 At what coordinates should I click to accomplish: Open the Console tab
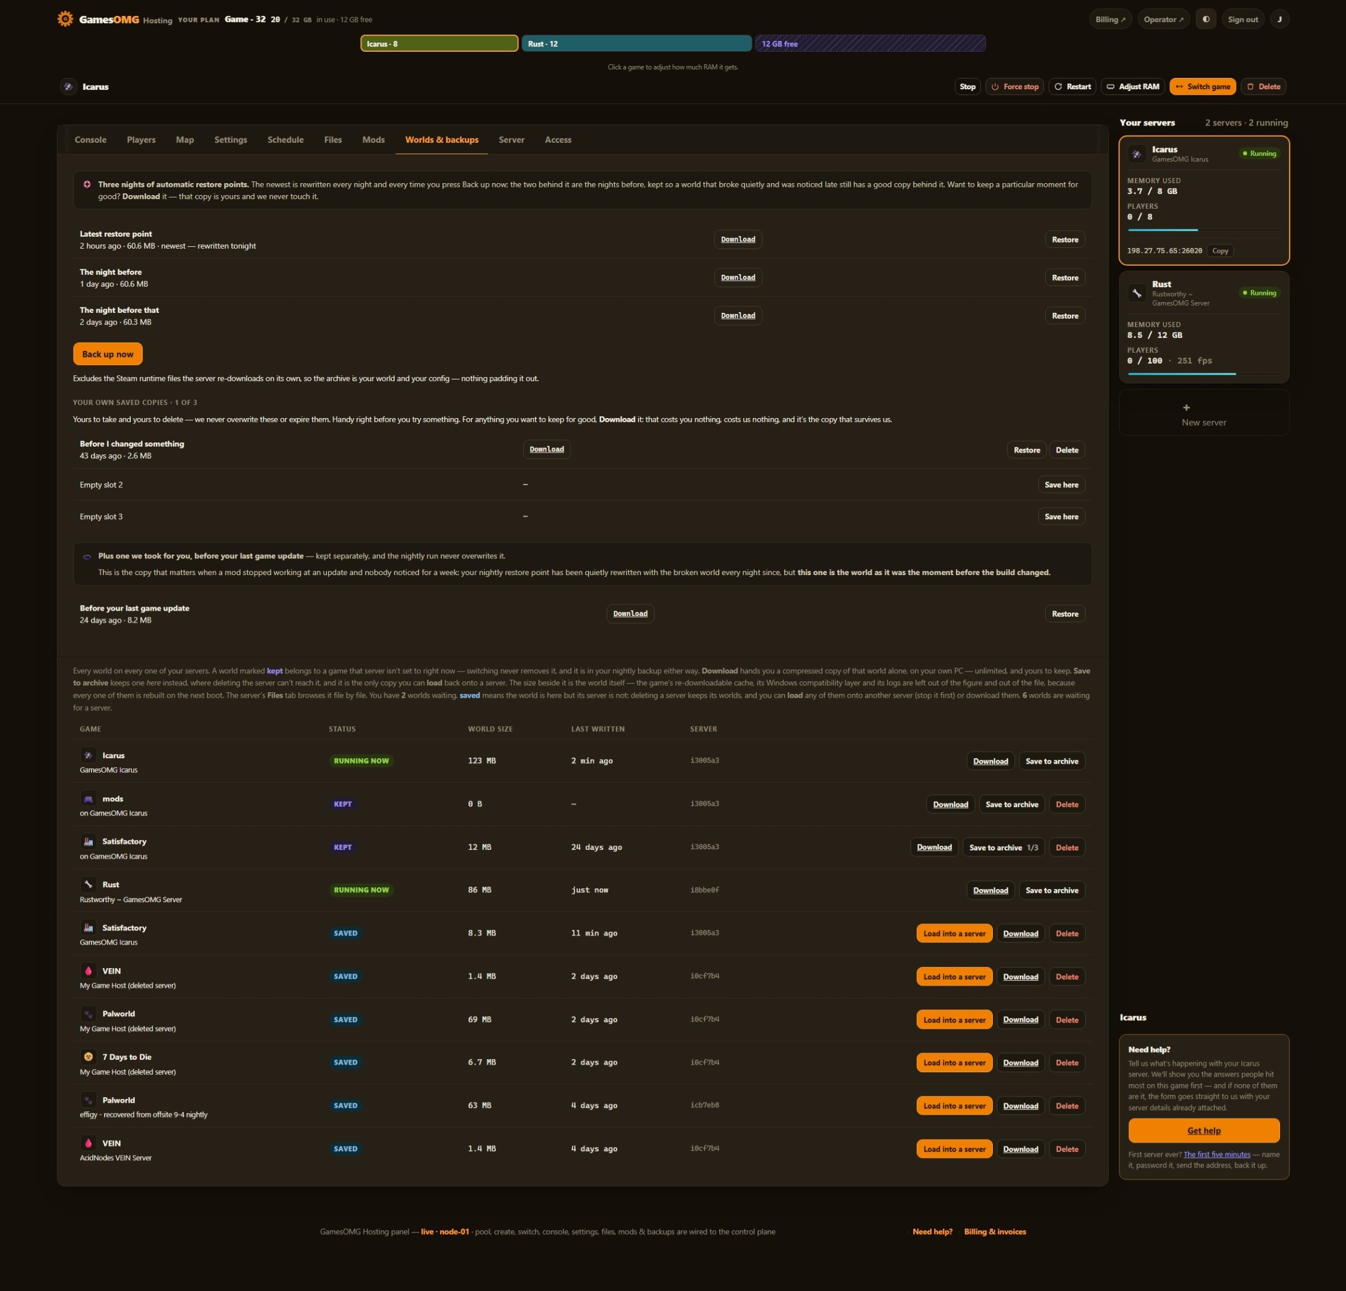point(90,140)
